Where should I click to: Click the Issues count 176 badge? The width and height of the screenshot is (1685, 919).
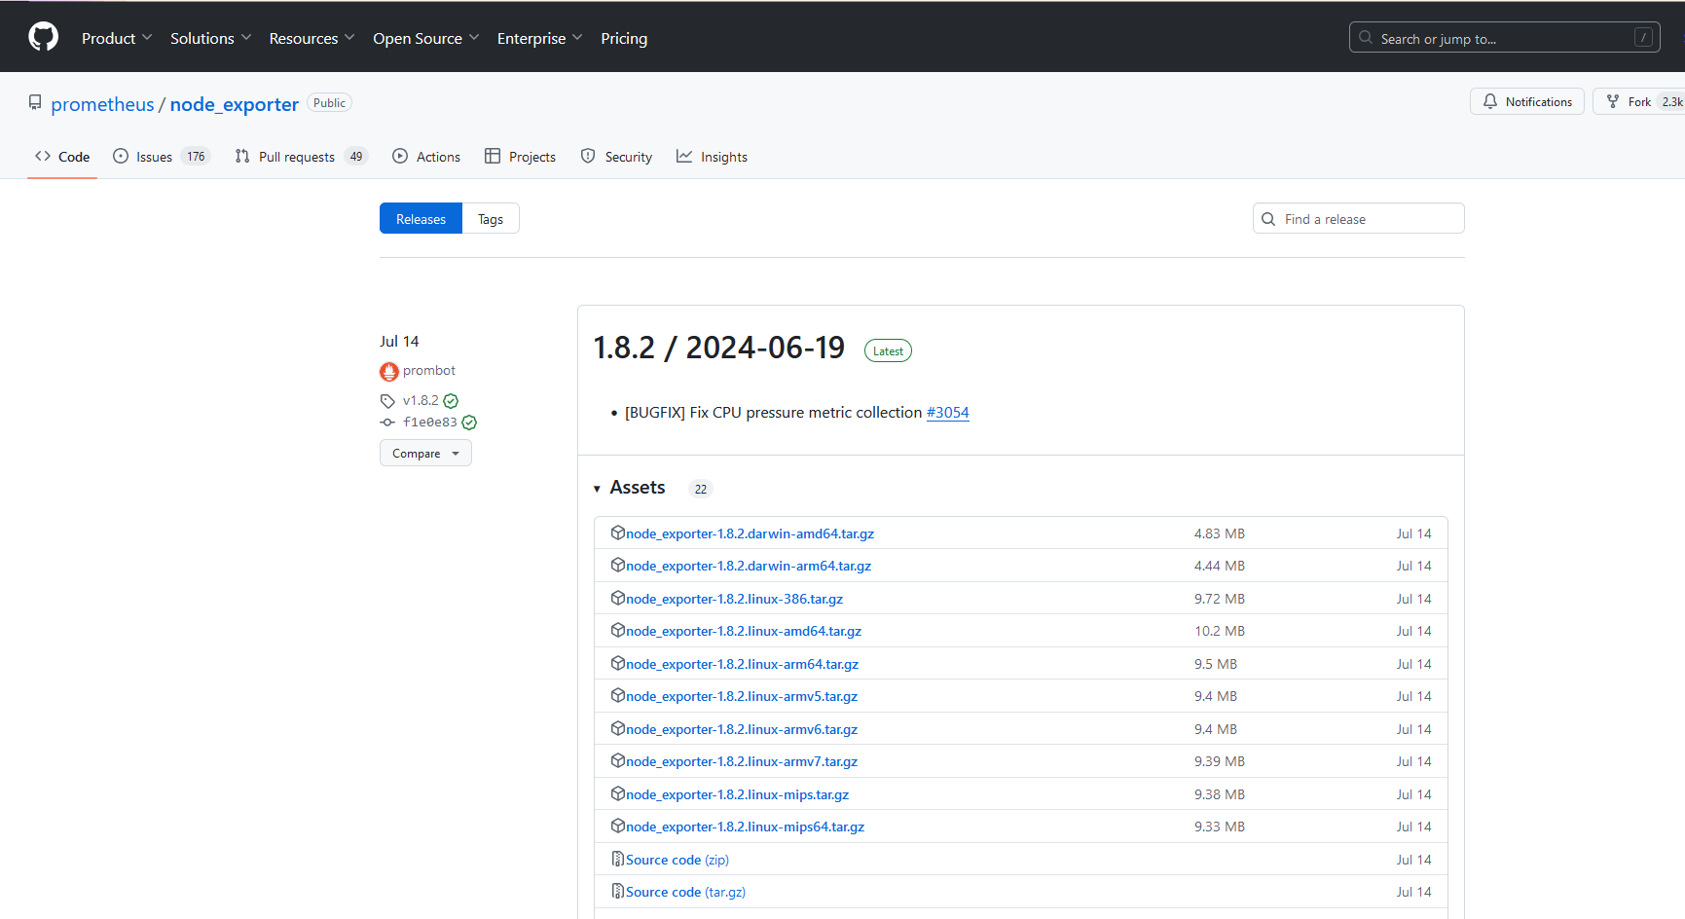(196, 157)
